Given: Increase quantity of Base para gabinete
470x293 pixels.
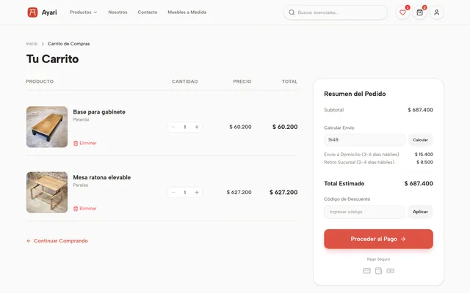Looking at the screenshot, I should tap(197, 127).
